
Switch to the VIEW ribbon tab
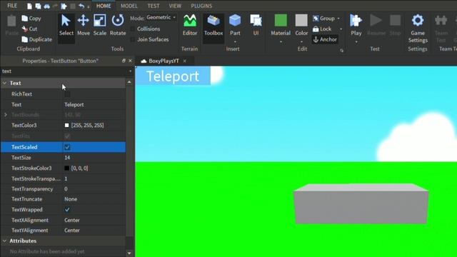click(x=175, y=6)
